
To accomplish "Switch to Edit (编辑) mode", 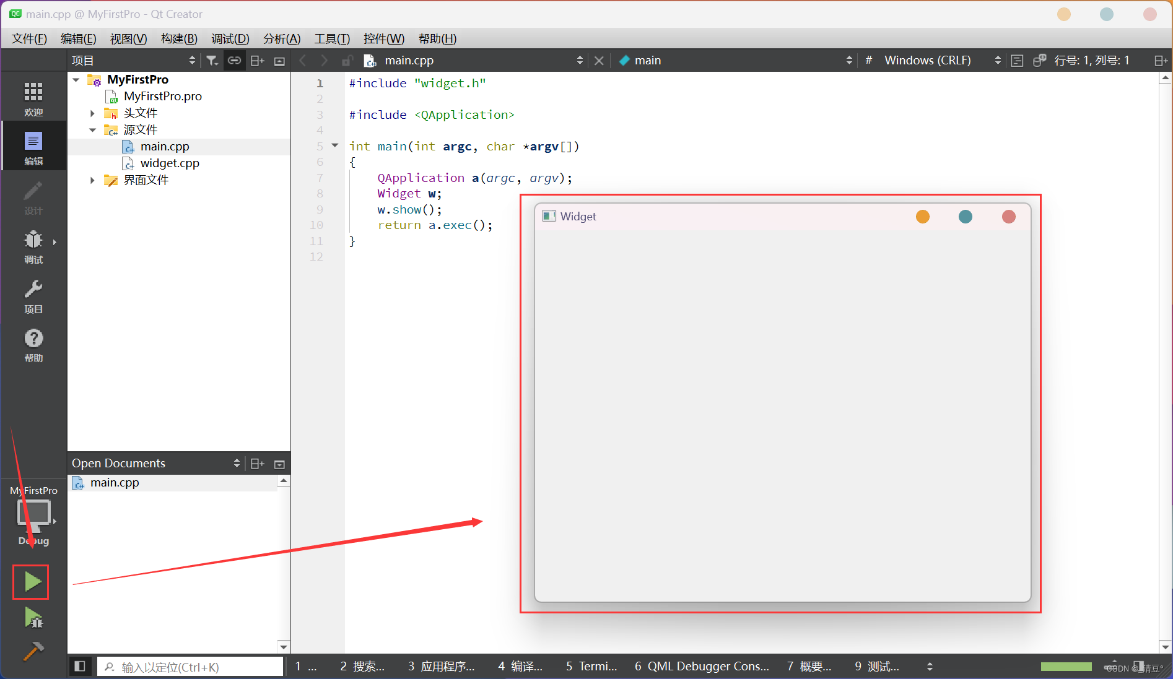I will (33, 147).
